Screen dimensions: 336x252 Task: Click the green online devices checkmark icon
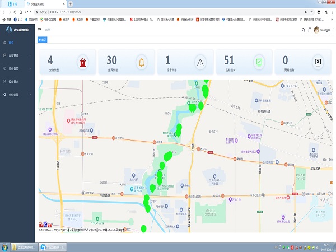tap(259, 62)
